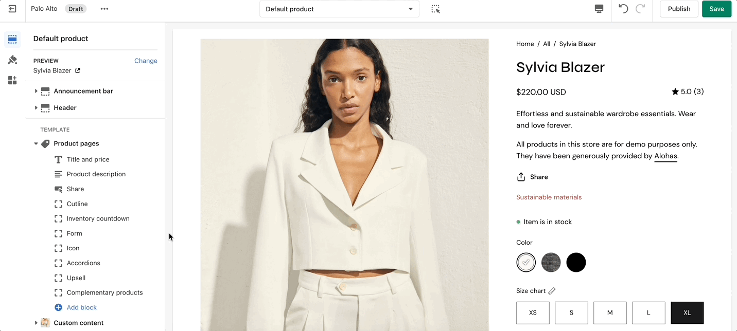737x331 pixels.
Task: Open the Default product template dropdown
Action: coord(339,9)
